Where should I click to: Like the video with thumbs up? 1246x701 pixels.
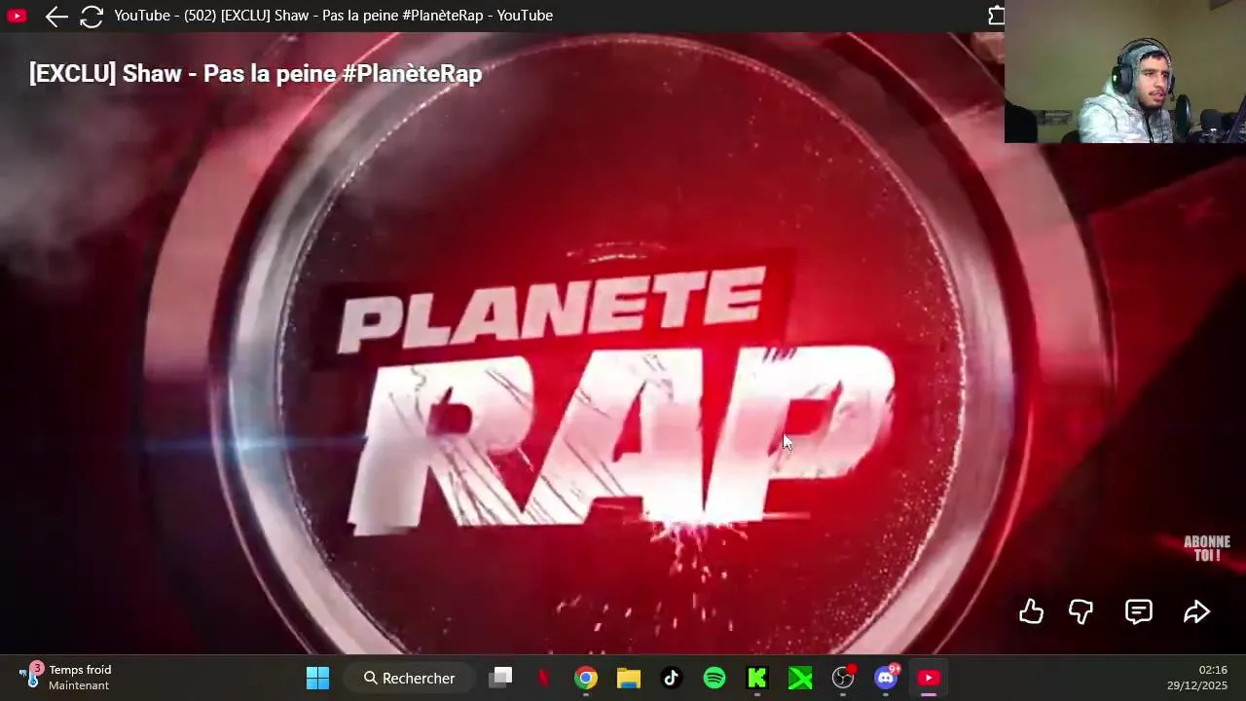[x=1031, y=611]
